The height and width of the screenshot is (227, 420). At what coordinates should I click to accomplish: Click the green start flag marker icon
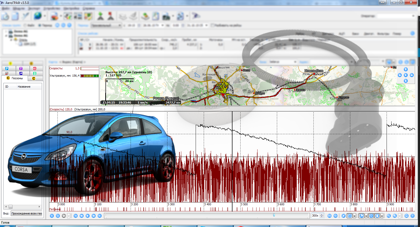(100, 16)
